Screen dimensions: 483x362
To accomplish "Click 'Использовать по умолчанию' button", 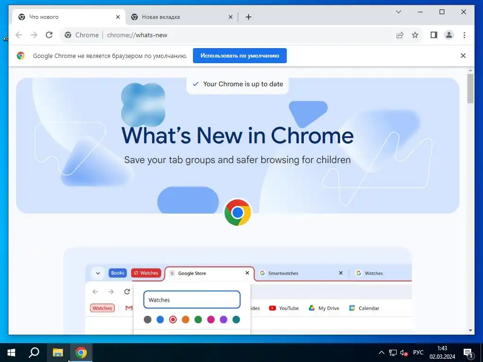I will pos(240,56).
